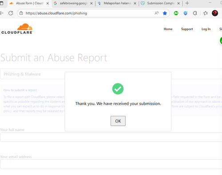Screen dimensions: 222x175
Task: Open the blue shield extension icon
Action: (x=186, y=13)
